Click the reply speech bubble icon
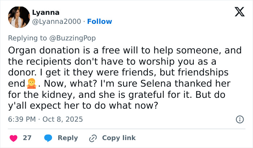The width and height of the screenshot is (253, 148). [x=48, y=138]
